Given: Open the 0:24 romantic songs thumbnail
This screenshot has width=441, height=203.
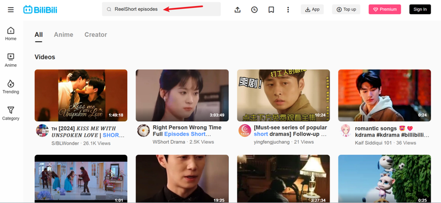Looking at the screenshot, I should coord(384,95).
